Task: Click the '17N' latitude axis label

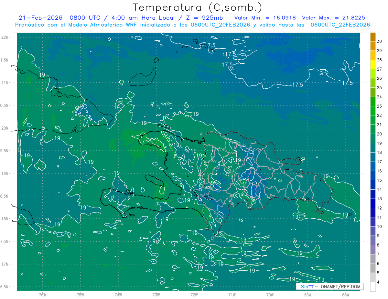Action: [x=5, y=264]
